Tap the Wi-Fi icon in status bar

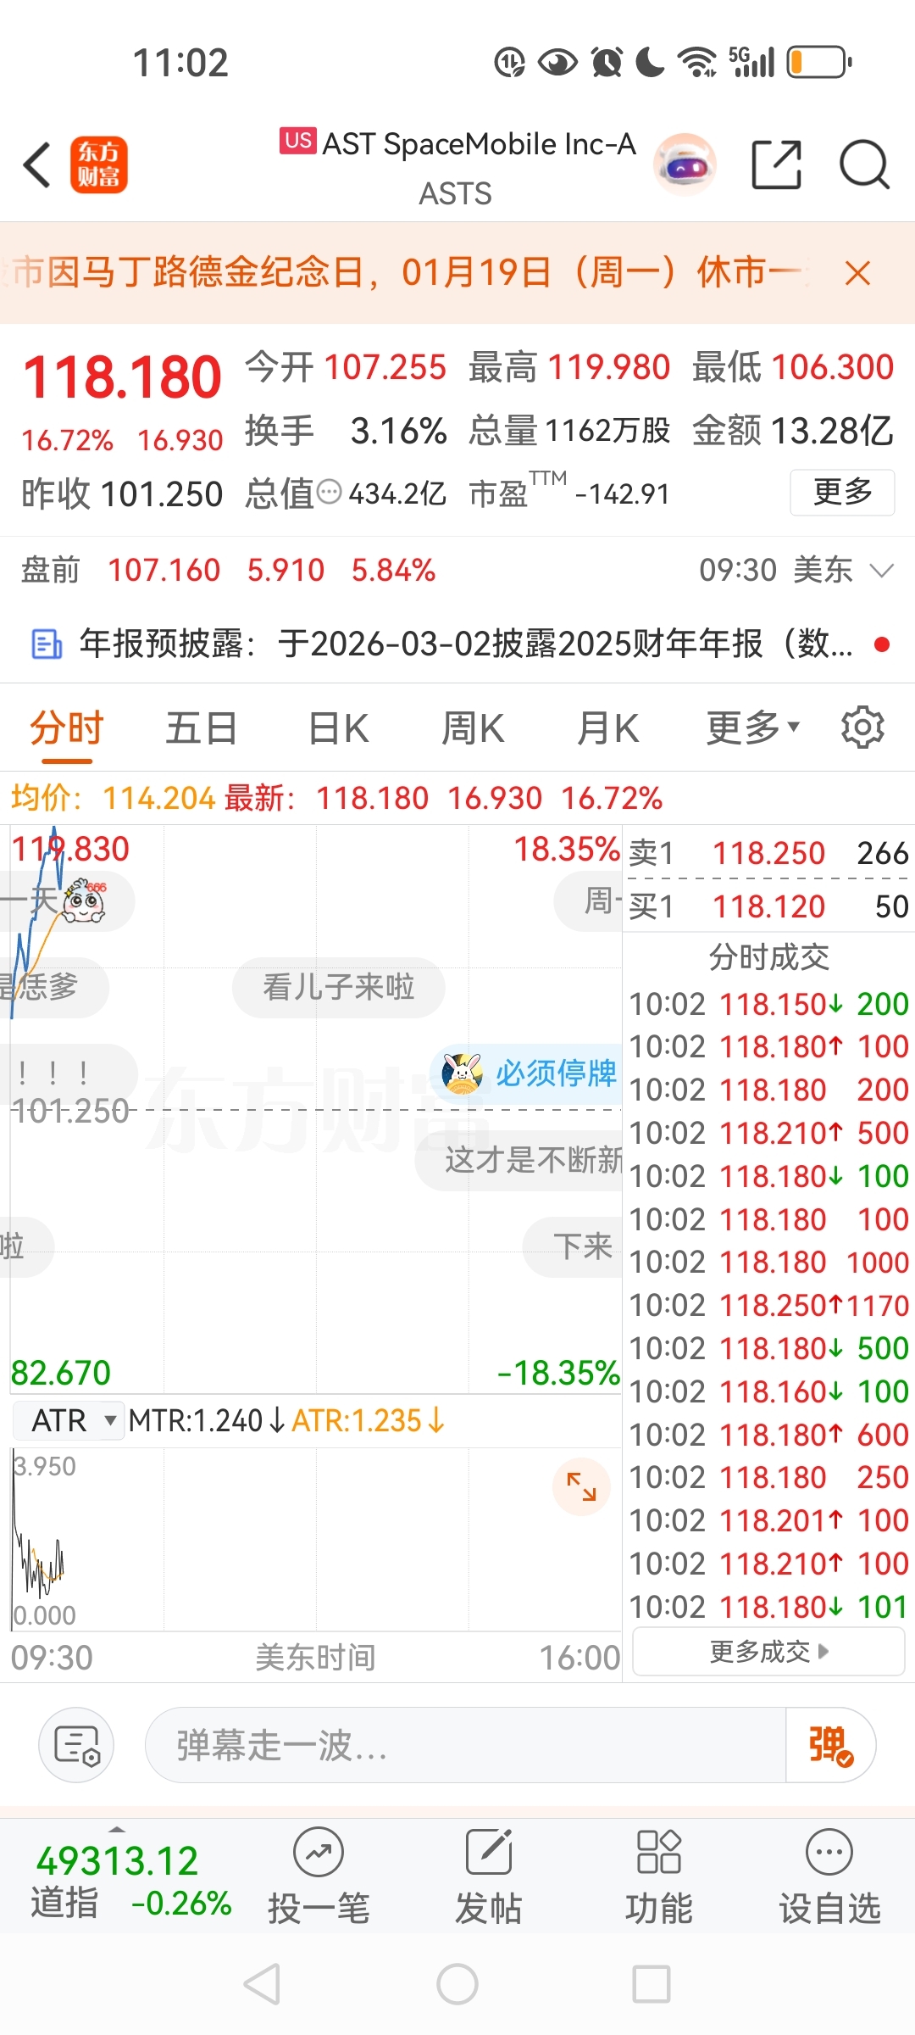tap(697, 62)
